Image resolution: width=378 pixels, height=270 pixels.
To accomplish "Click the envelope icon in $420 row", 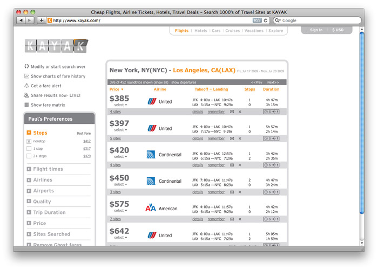I will [x=232, y=165].
